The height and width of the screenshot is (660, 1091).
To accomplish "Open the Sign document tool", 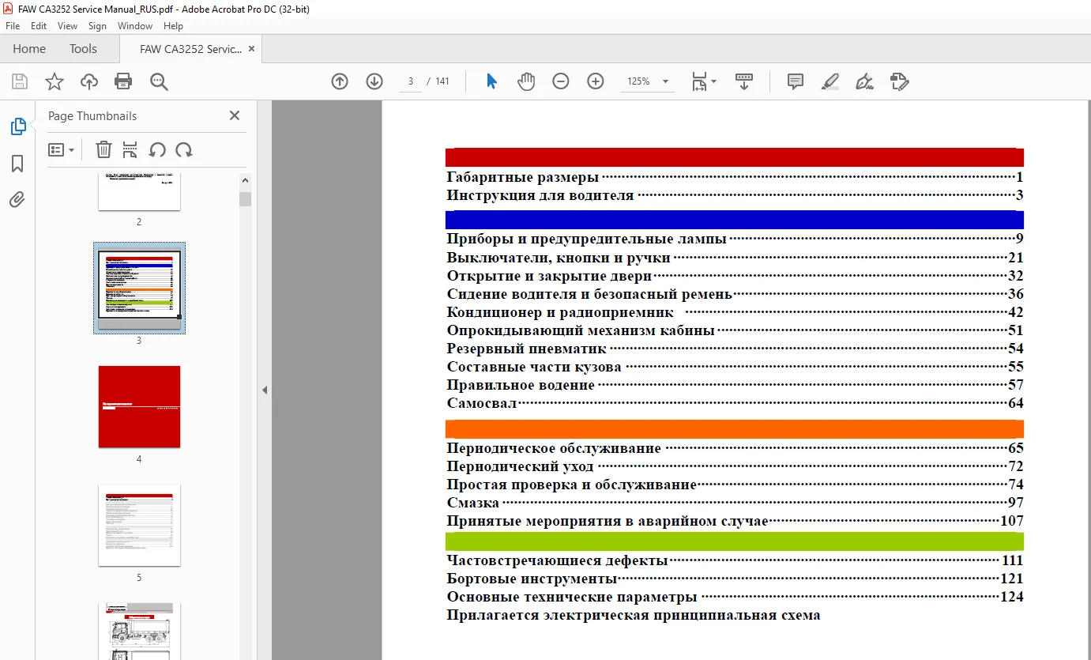I will pos(864,81).
